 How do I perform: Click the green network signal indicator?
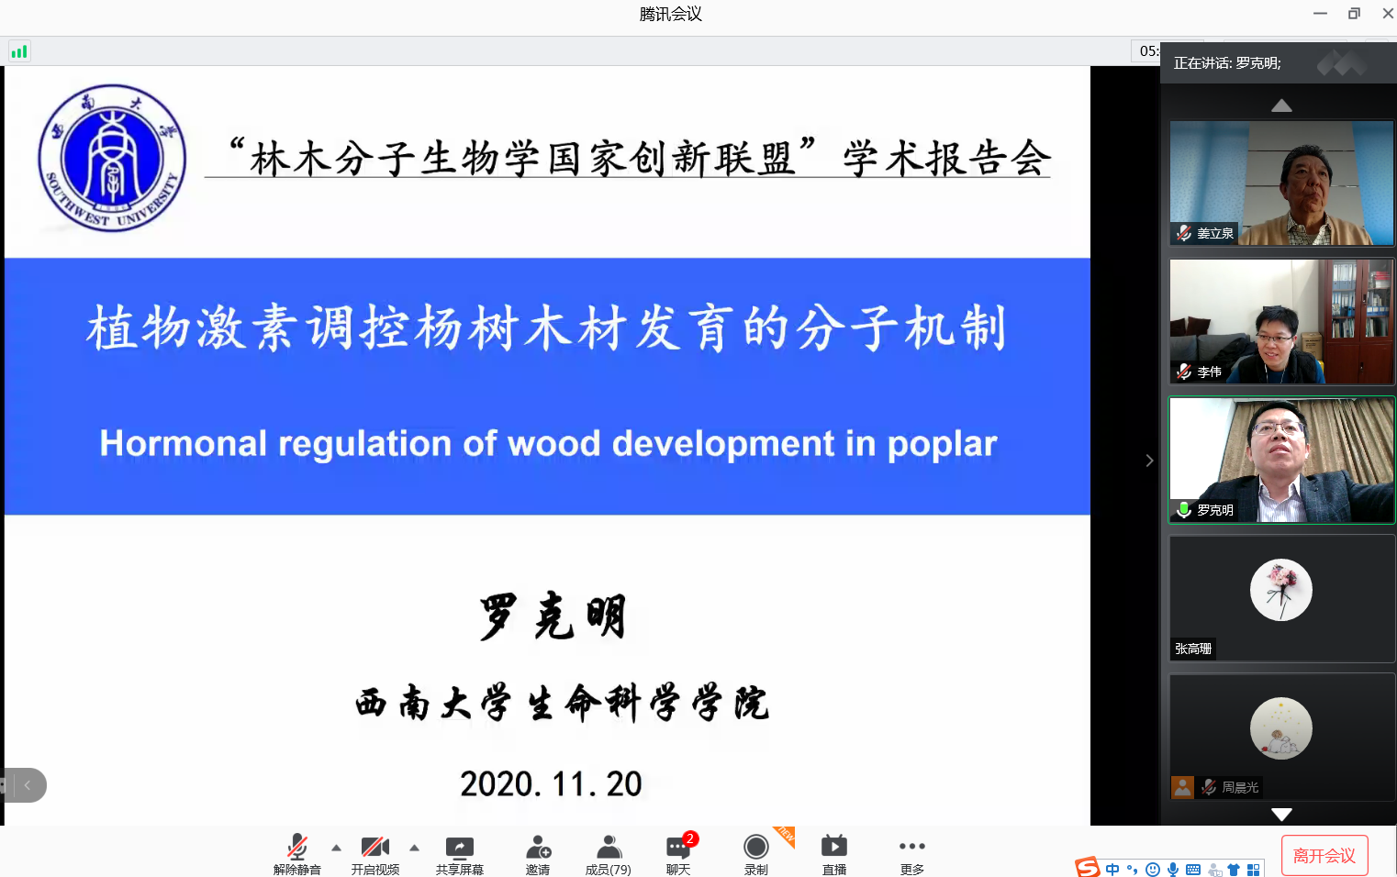(x=19, y=51)
